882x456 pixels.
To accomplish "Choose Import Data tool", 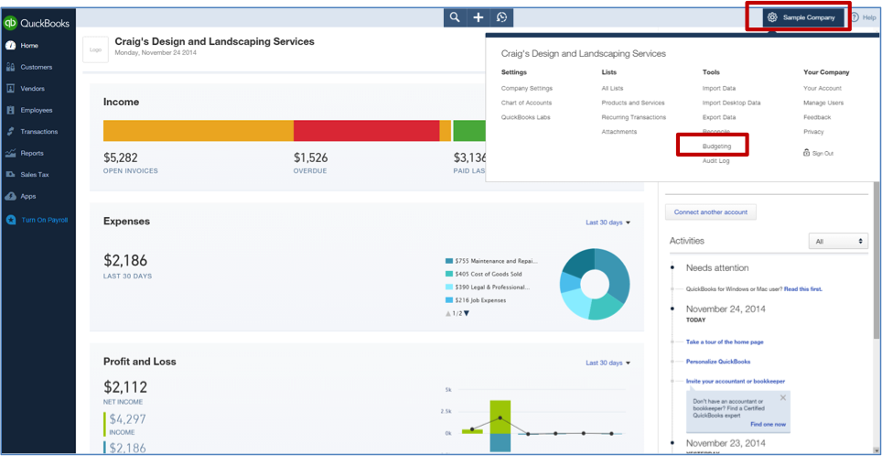I will (719, 89).
